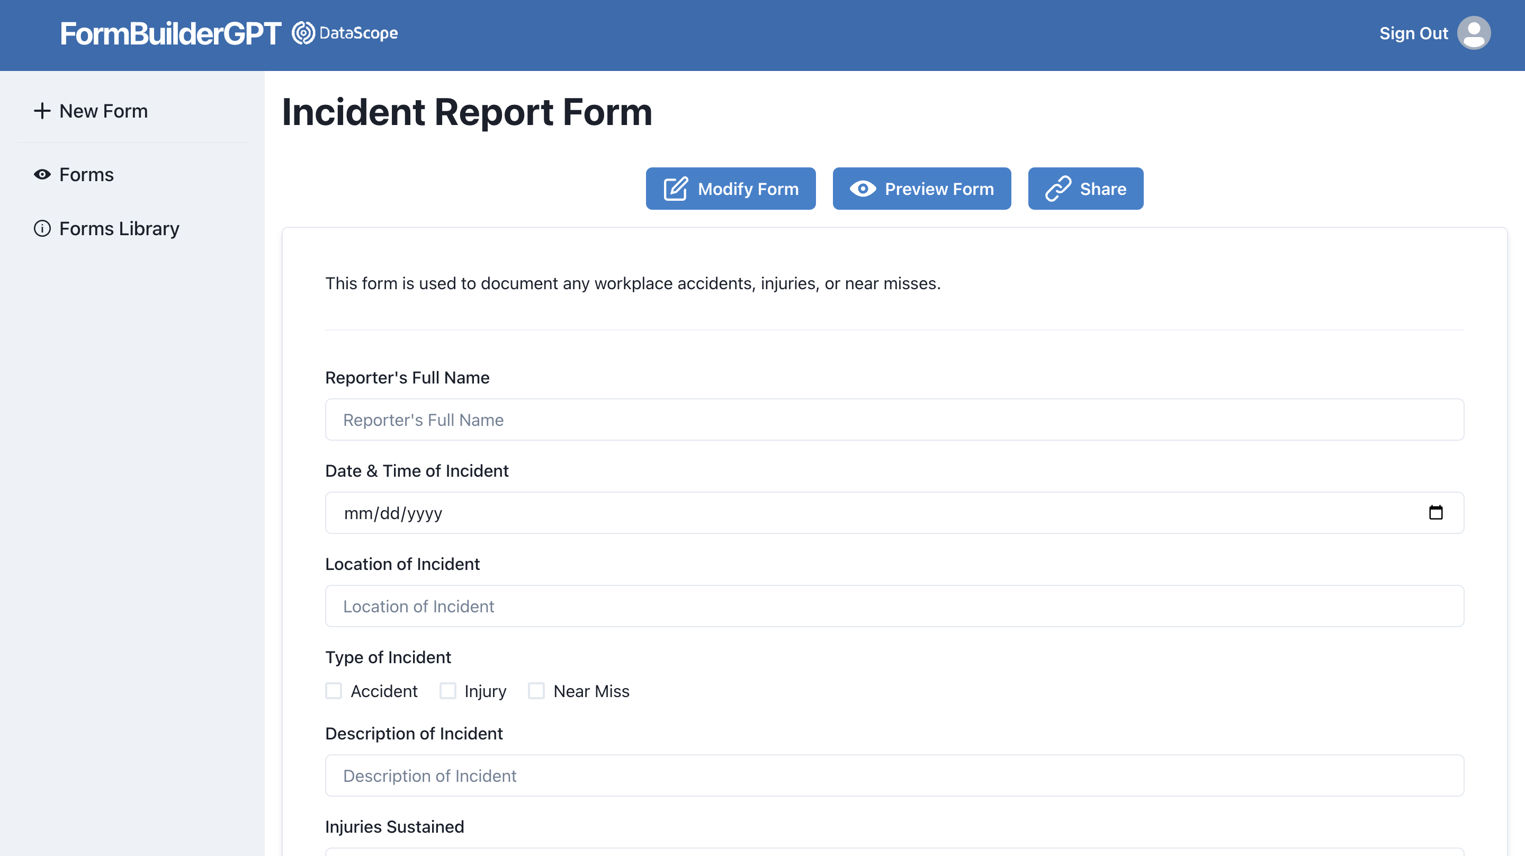Screen dimensions: 1525x856
Task: Enable the Near Miss checkbox
Action: coord(536,691)
